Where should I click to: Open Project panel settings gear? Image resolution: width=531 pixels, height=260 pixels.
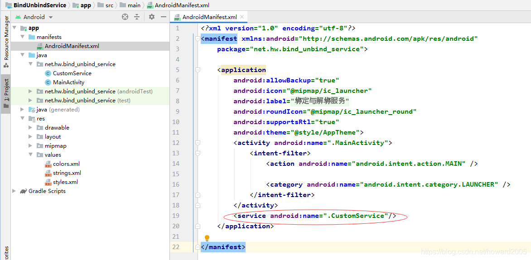[x=152, y=17]
